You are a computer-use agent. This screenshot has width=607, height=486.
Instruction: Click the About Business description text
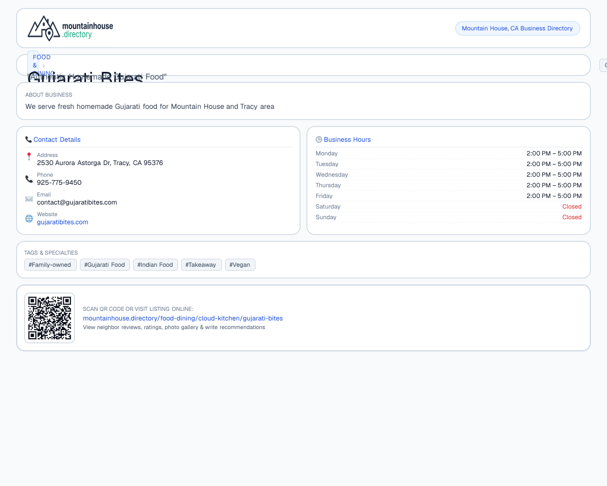tap(150, 107)
